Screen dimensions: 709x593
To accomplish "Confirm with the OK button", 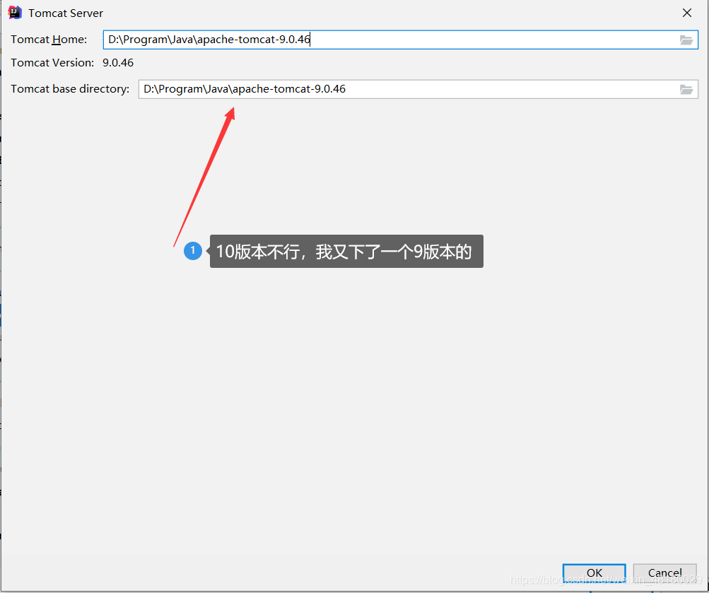I will pos(594,573).
